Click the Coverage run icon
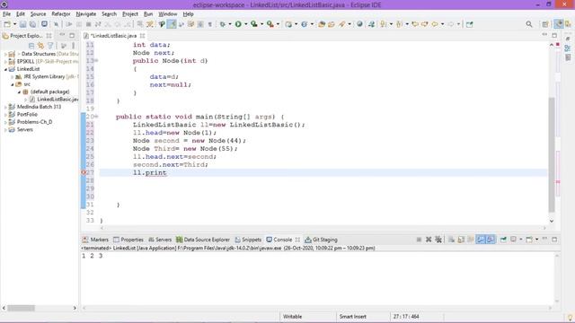 click(253, 24)
